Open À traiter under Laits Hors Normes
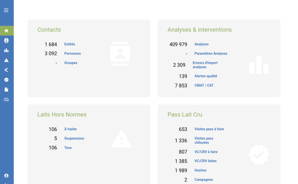The width and height of the screenshot is (298, 184). 70,129
